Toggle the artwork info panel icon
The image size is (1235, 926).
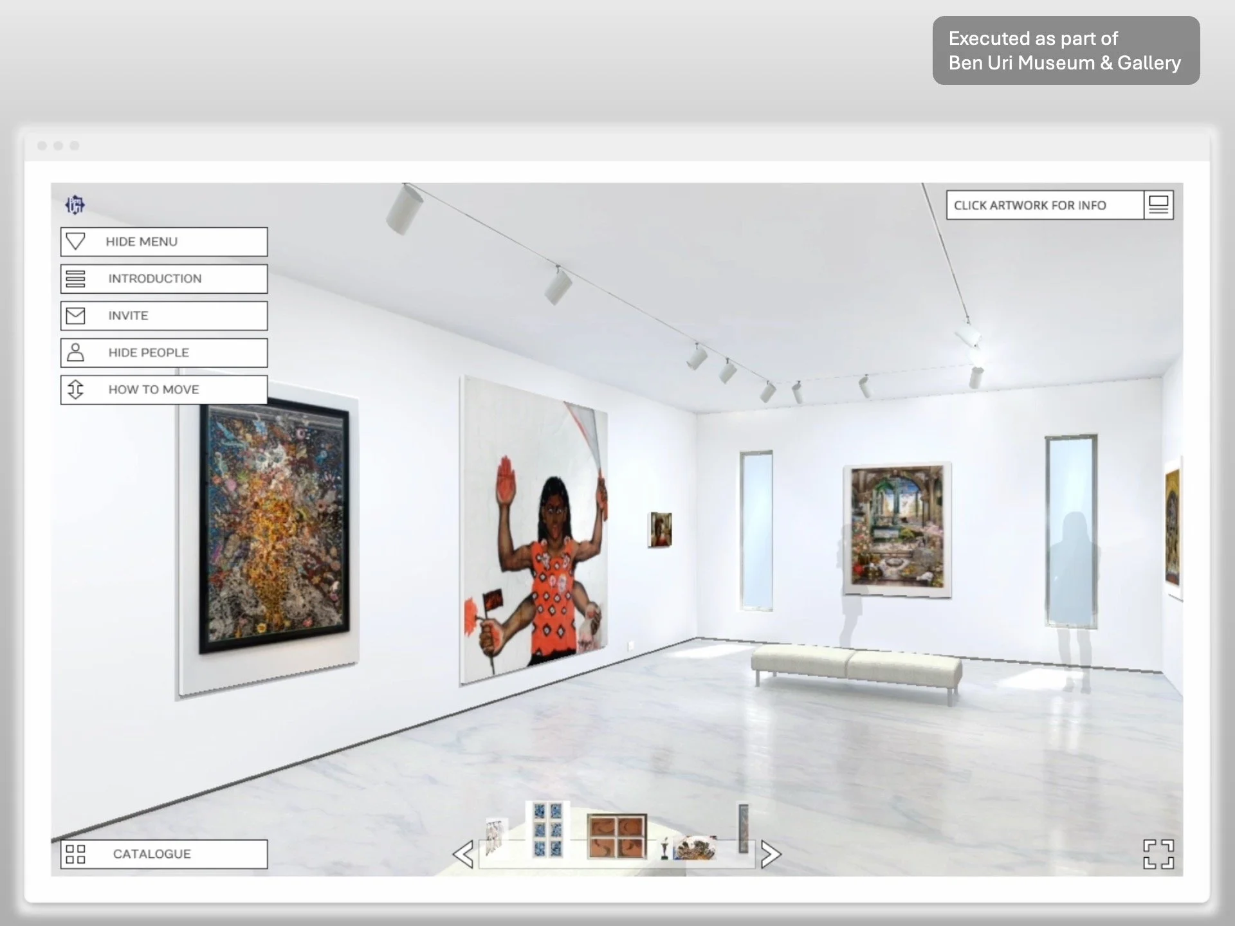coord(1158,205)
